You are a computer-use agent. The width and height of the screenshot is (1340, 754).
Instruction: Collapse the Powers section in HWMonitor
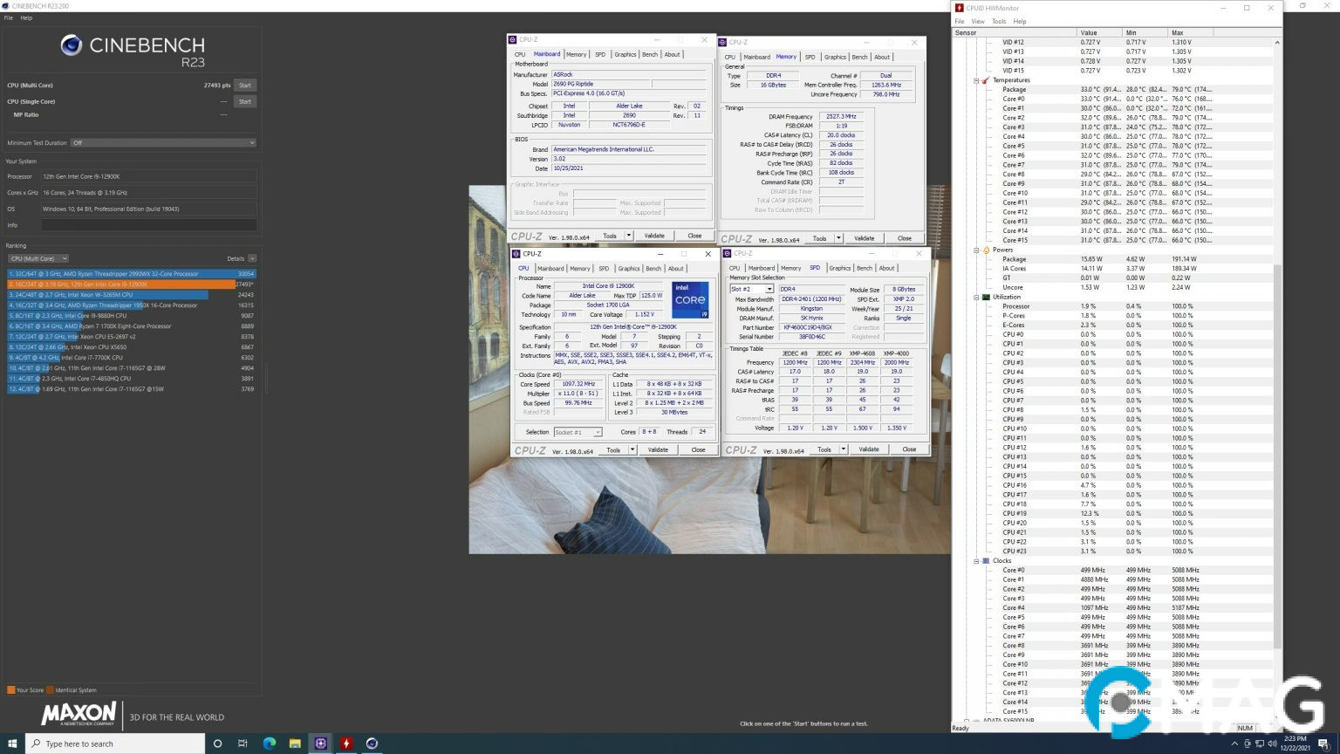pos(976,250)
